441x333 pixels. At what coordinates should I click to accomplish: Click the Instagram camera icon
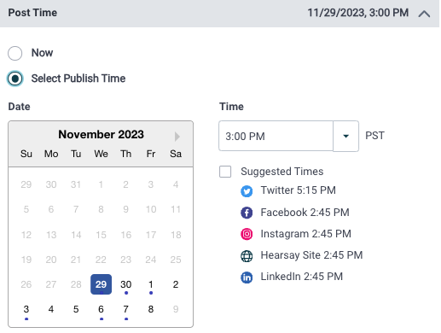247,234
